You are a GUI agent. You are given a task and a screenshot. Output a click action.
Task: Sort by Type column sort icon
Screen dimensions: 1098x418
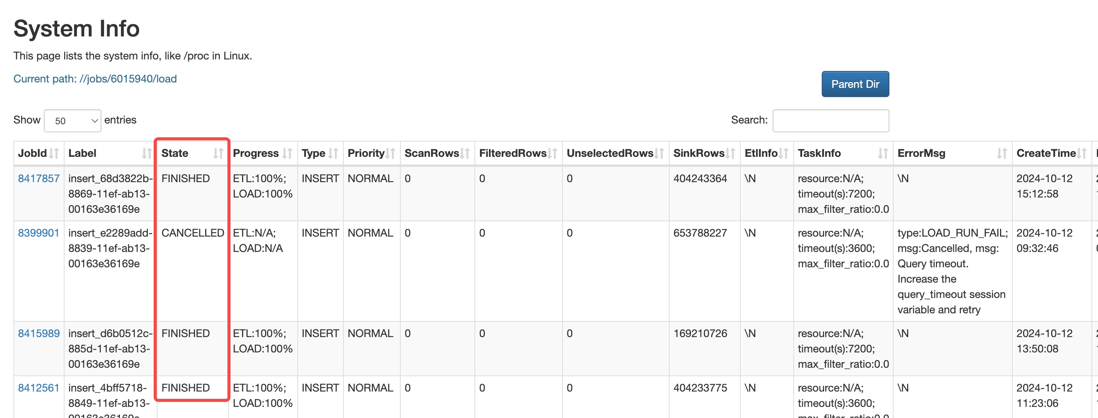333,153
